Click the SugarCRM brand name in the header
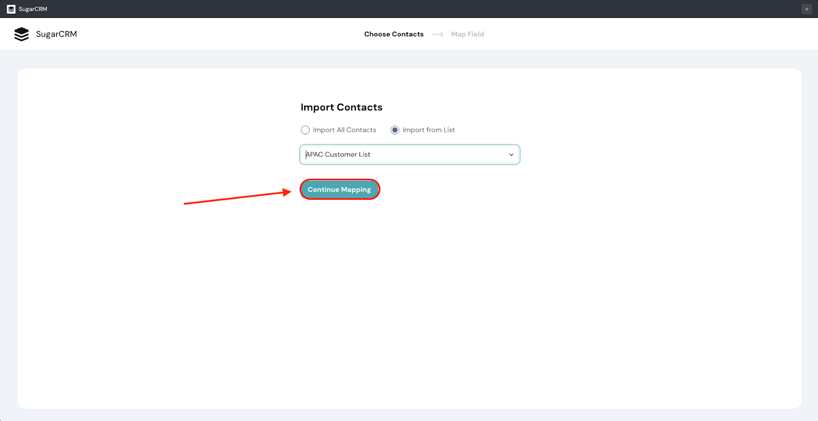Screen dimensions: 818x421 pyautogui.click(x=56, y=34)
